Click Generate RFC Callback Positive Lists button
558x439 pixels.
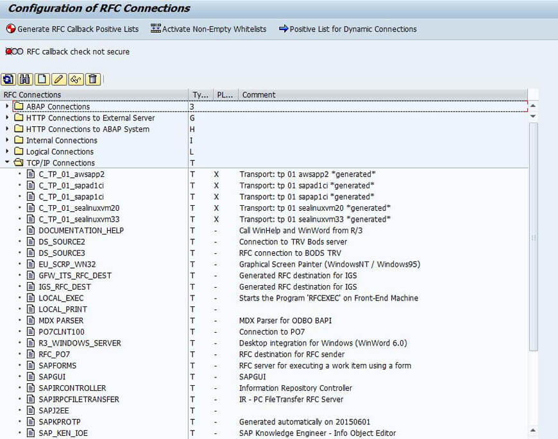(72, 29)
